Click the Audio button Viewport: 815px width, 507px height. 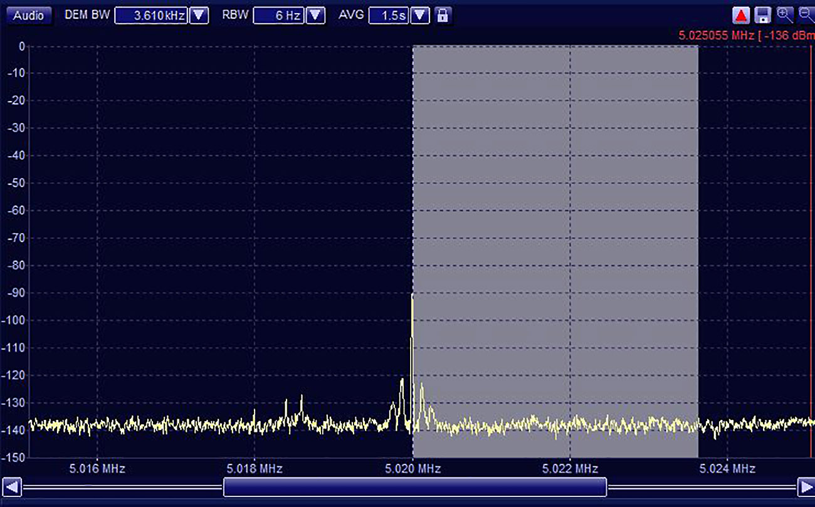pos(29,16)
